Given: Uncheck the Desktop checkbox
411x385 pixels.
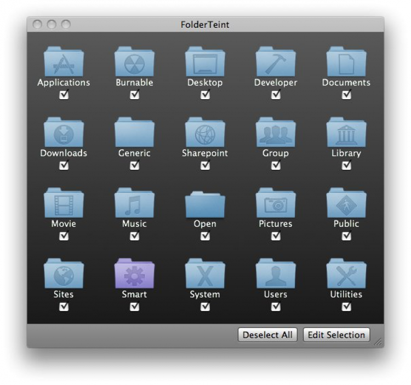Looking at the screenshot, I should [206, 95].
